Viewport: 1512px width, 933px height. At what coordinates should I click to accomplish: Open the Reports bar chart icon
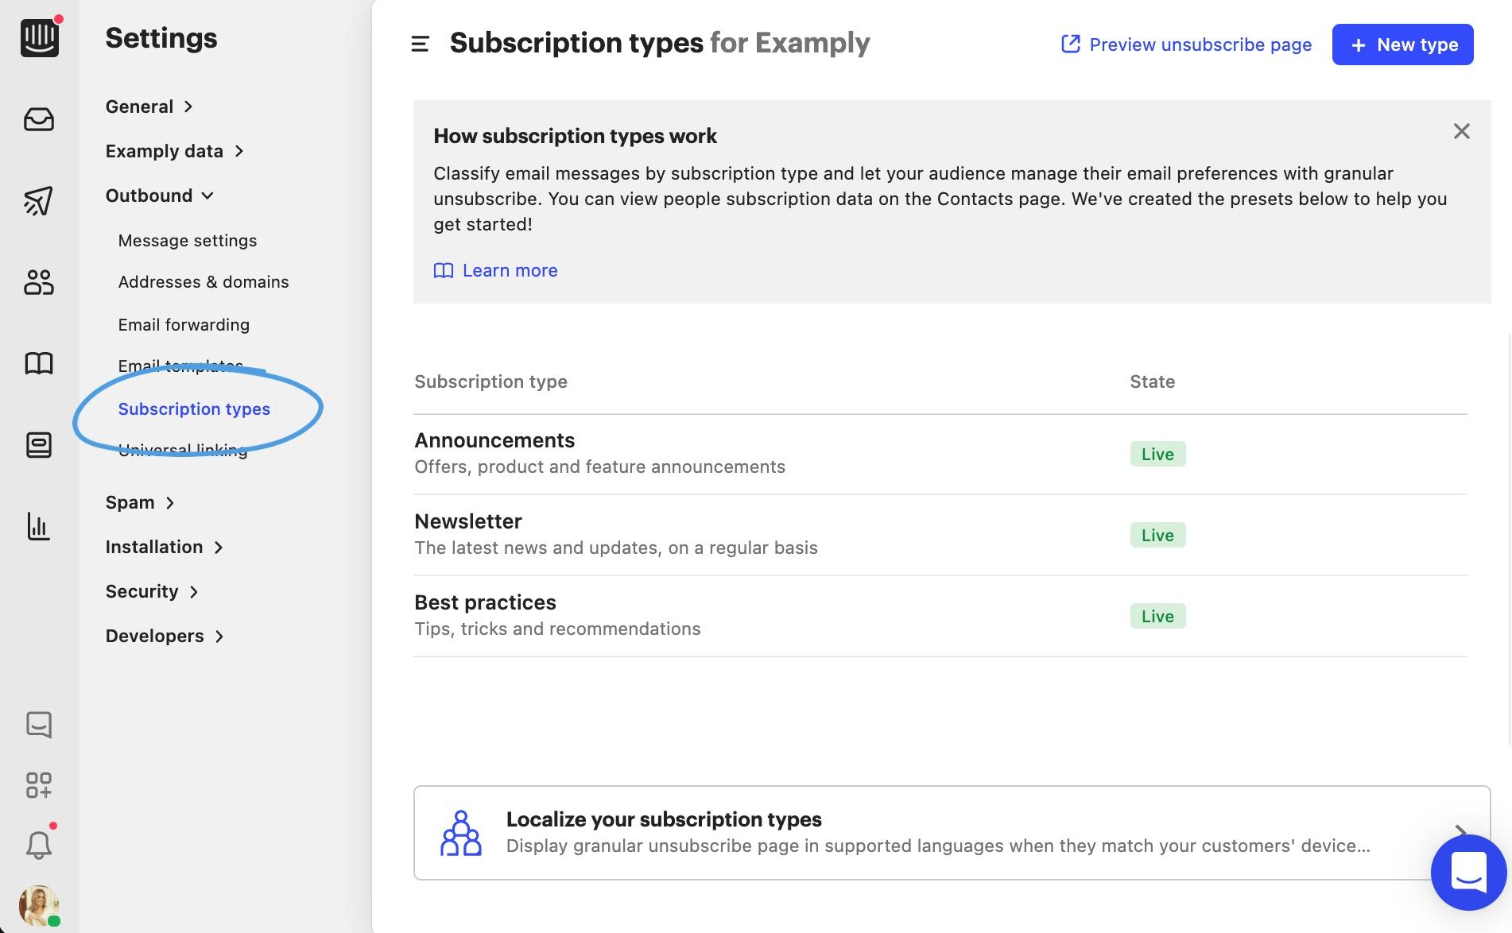point(39,526)
